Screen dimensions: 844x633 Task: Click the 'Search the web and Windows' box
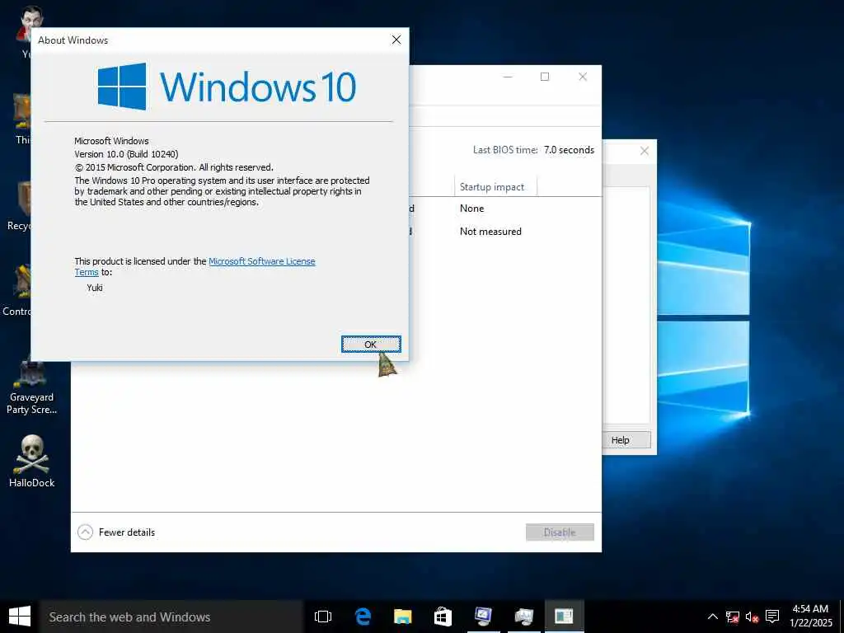pos(171,617)
